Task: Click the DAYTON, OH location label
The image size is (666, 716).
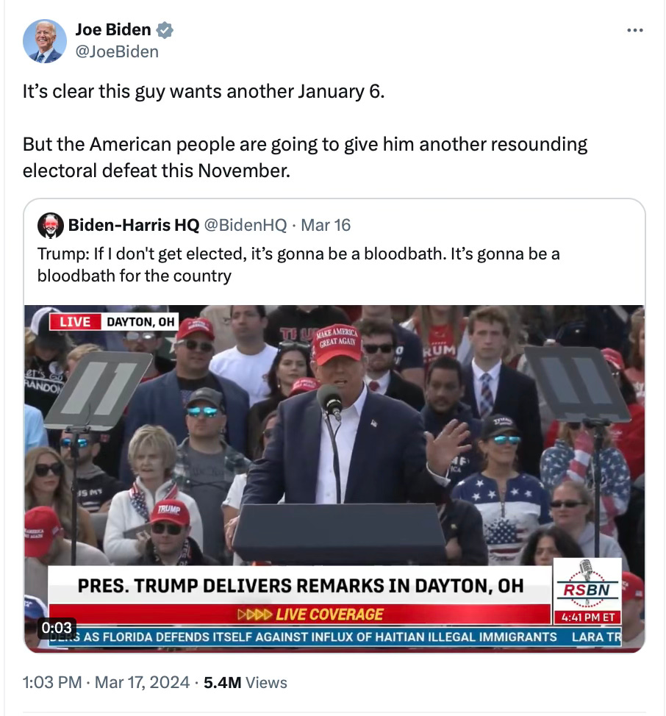Action: click(140, 322)
